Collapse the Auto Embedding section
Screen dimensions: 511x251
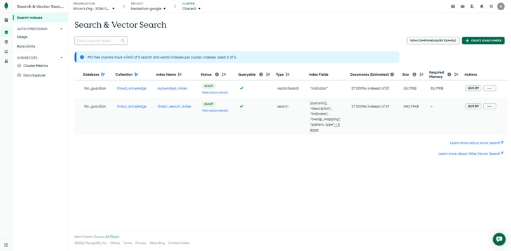point(61,29)
